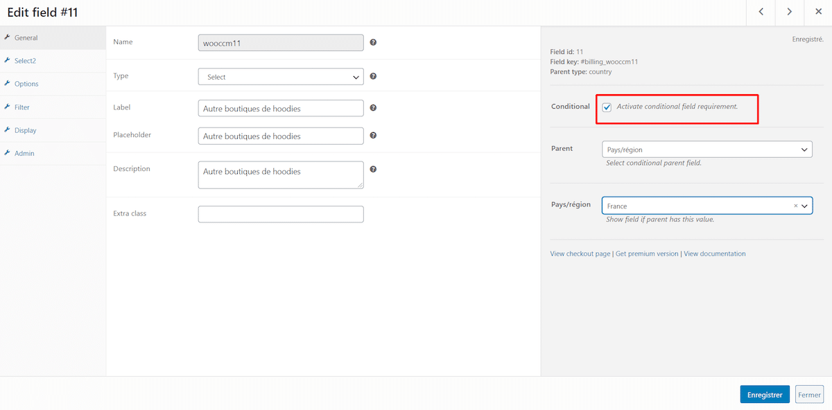Click the Enregistrer save button
832x410 pixels.
764,395
